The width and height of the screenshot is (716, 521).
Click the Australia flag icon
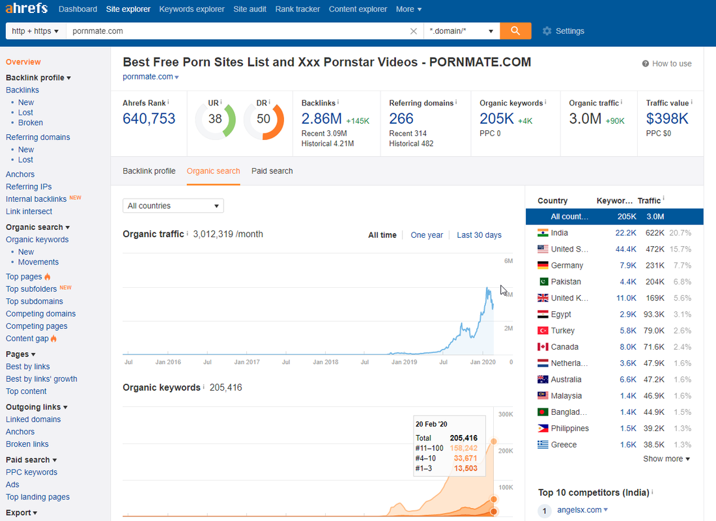[x=543, y=380]
